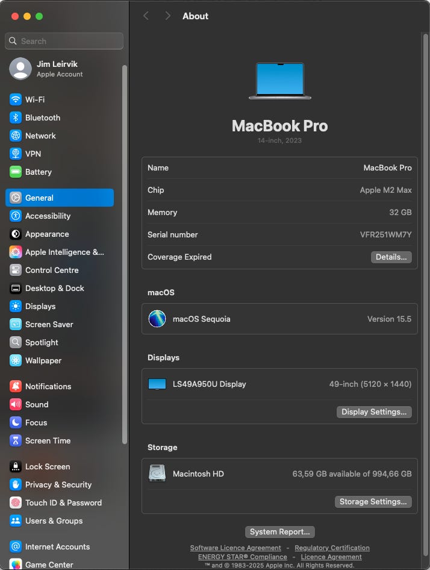Viewport: 430px width, 570px height.
Task: Select the Network globe icon
Action: 15,136
